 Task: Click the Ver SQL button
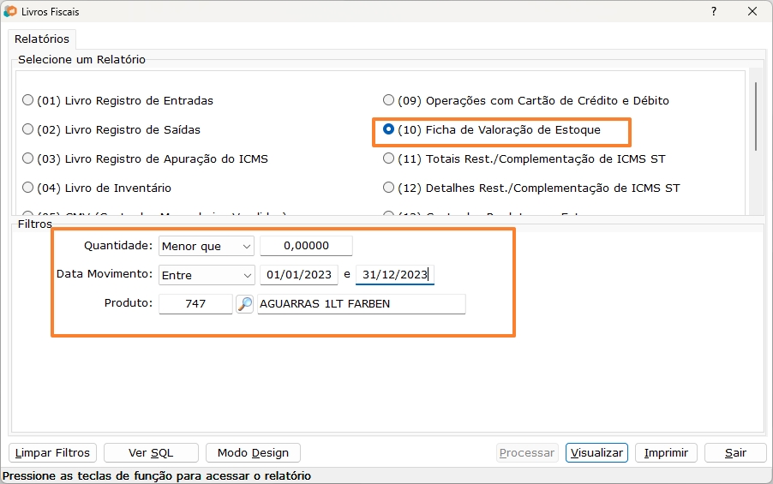tap(151, 452)
